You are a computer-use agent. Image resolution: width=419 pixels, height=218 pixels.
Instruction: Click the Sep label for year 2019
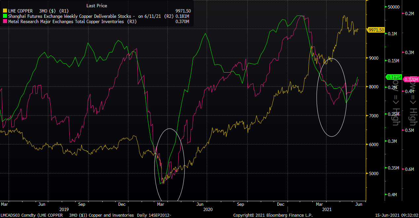82,204
